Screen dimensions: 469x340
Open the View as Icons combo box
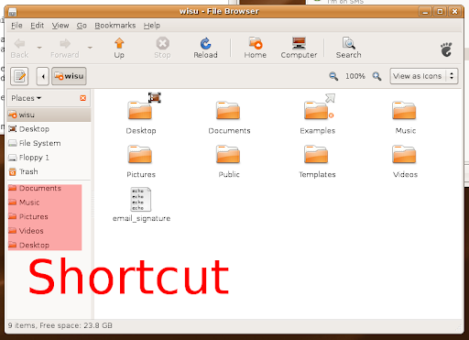pyautogui.click(x=424, y=76)
